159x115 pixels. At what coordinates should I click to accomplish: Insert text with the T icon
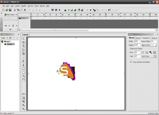click(69, 10)
